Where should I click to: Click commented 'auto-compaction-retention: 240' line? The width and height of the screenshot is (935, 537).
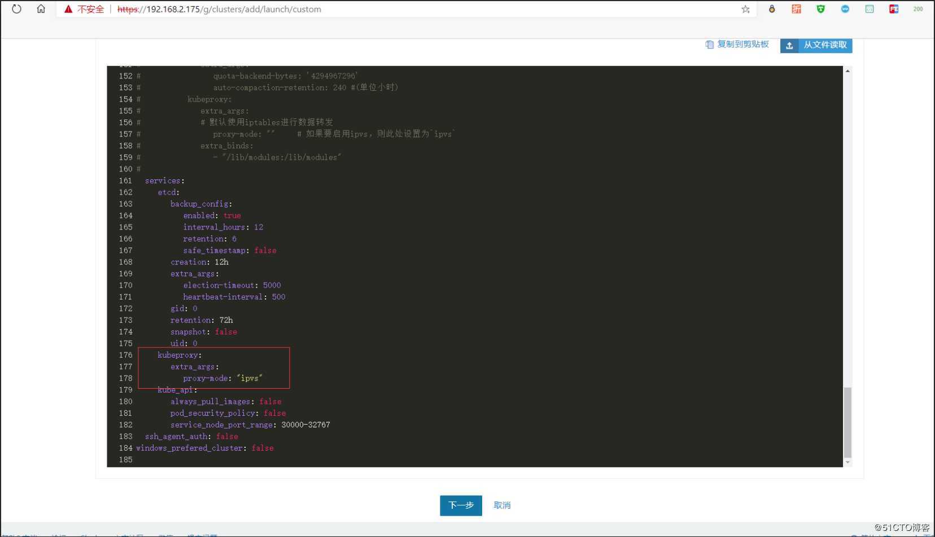[305, 87]
